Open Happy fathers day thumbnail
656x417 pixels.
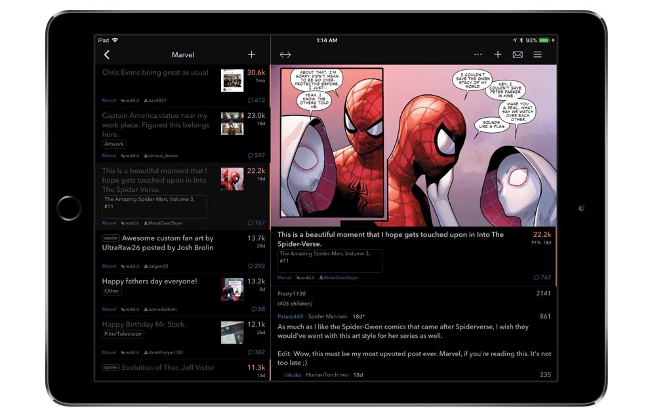click(x=232, y=289)
